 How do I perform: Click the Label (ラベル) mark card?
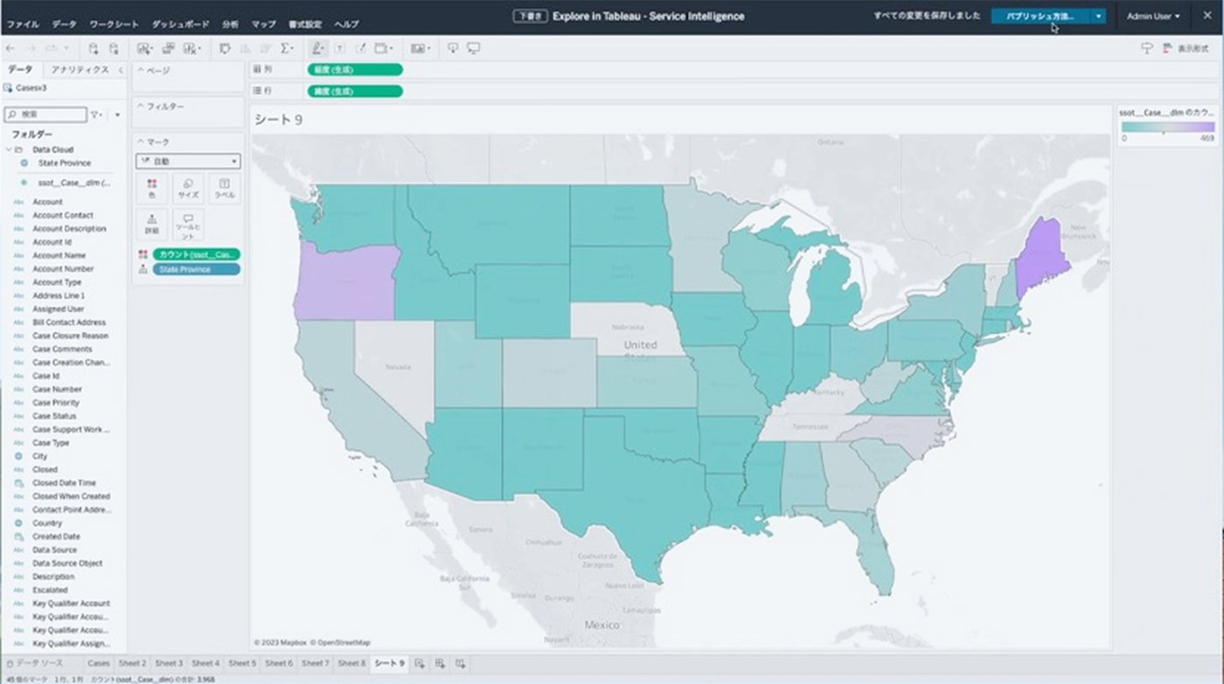(x=224, y=188)
